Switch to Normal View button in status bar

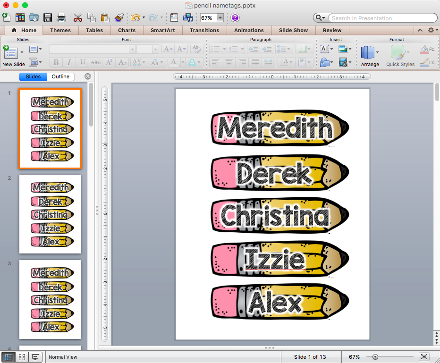point(8,357)
